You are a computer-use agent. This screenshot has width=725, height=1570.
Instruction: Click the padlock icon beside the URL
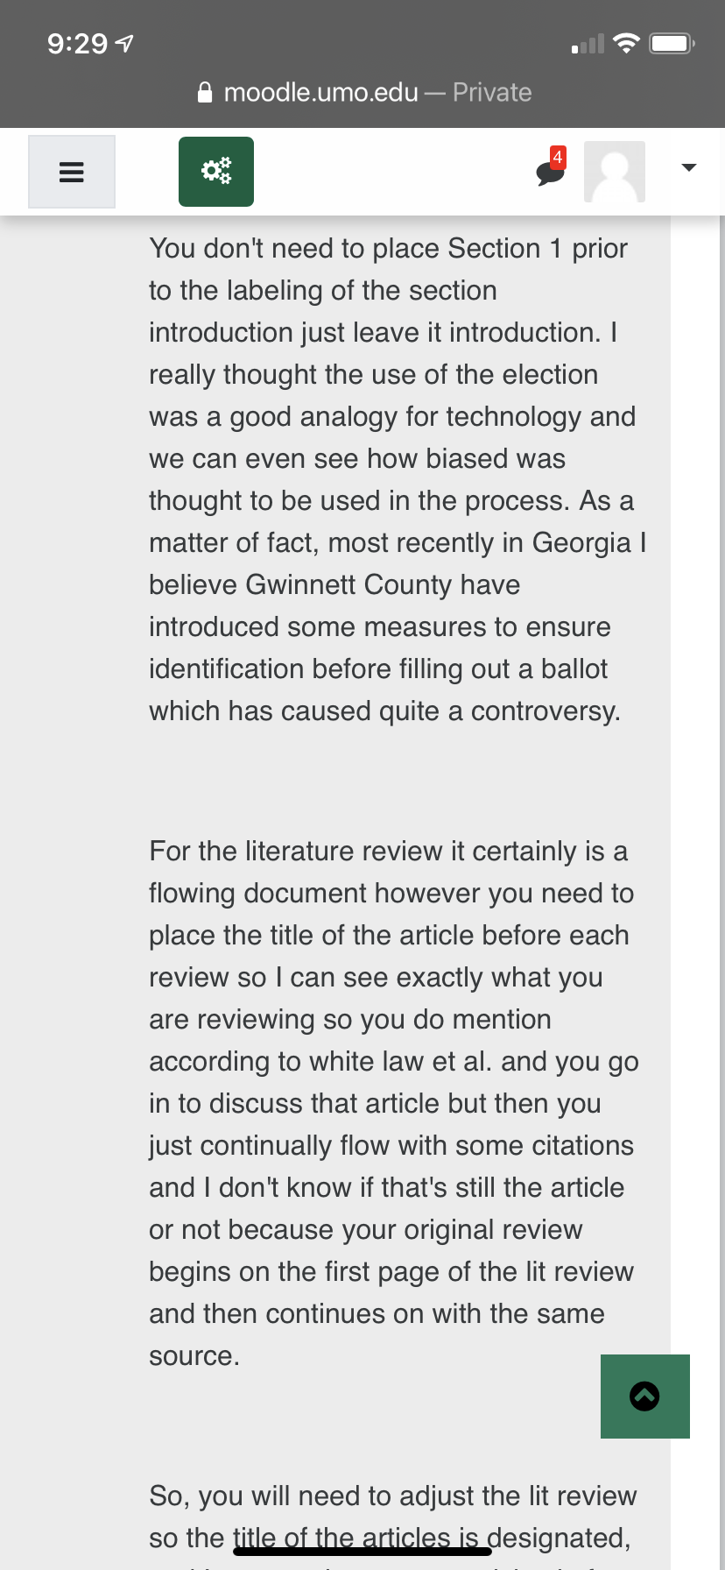point(205,93)
